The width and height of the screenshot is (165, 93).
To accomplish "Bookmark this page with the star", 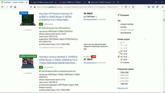I will click(x=133, y=7).
